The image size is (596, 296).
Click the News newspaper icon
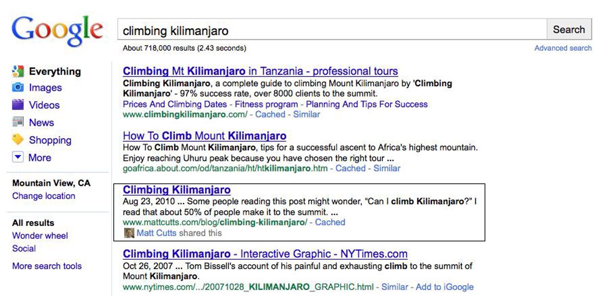tap(18, 122)
